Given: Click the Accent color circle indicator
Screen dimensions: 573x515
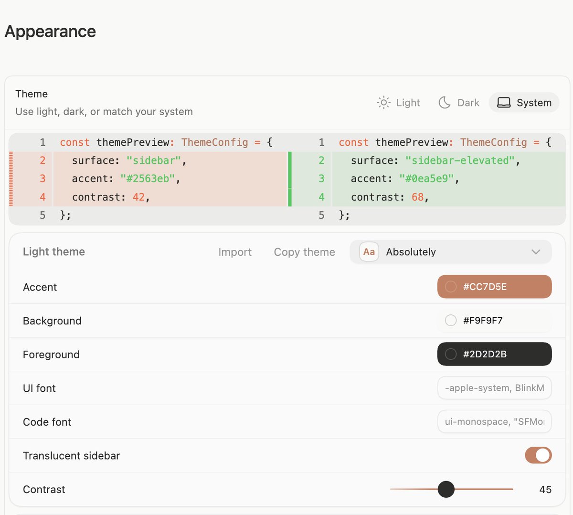Looking at the screenshot, I should 451,287.
